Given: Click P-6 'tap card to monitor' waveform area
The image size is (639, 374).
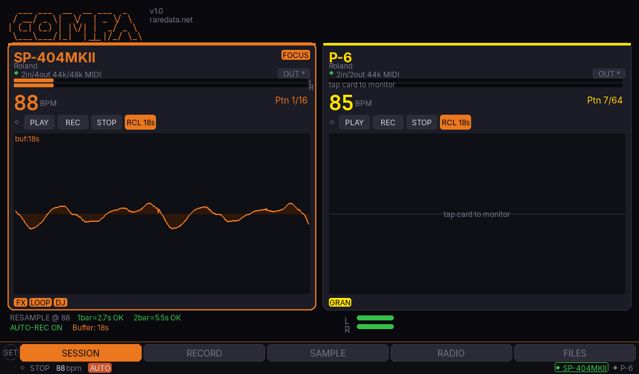Looking at the screenshot, I should pos(477,214).
